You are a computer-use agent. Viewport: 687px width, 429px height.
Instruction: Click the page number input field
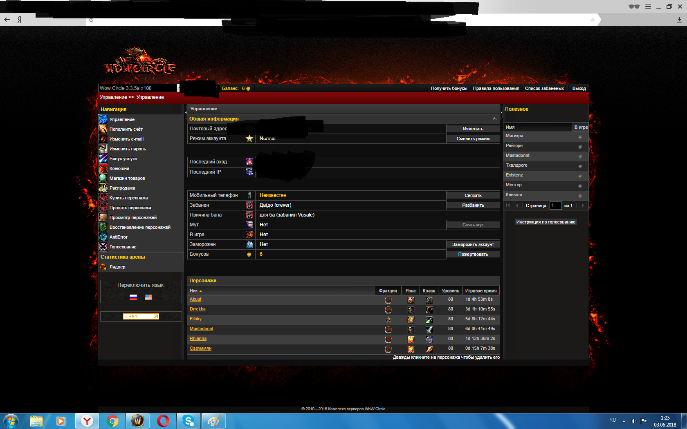(555, 206)
